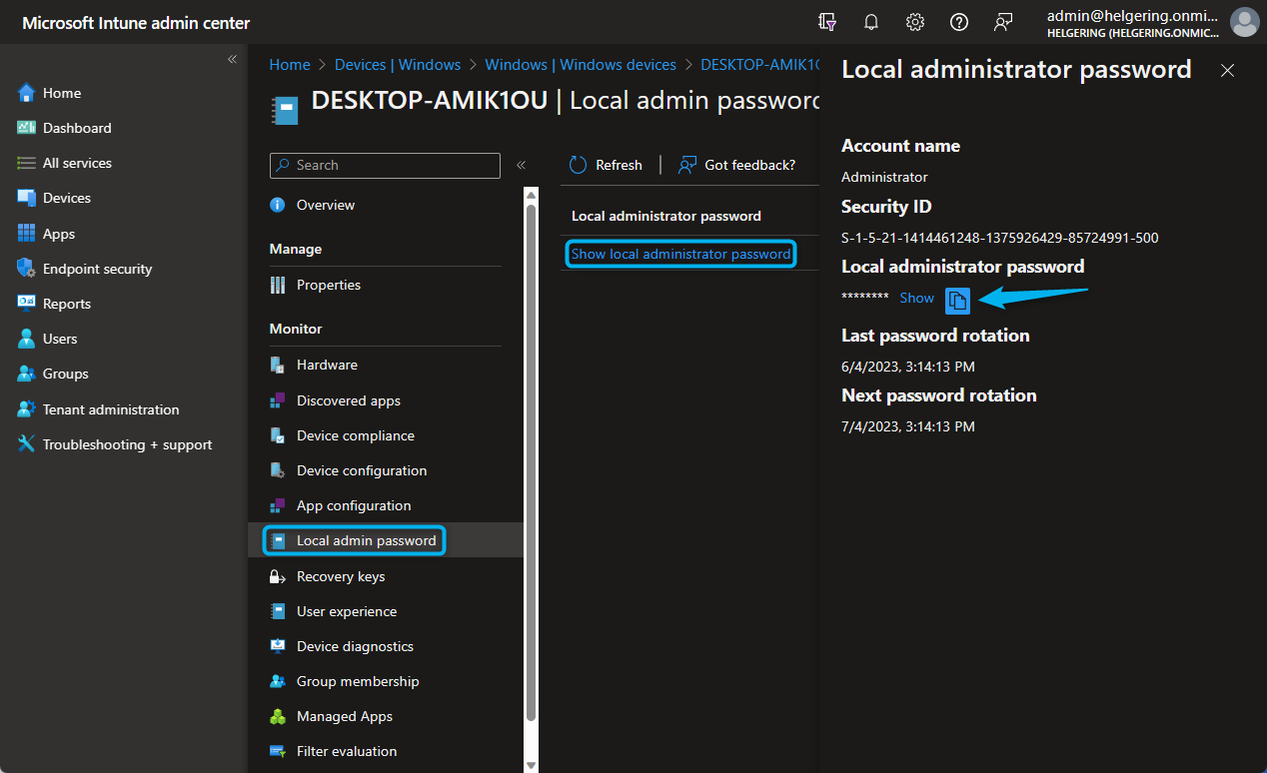Click the Devices icon in left navigation
The image size is (1267, 773).
click(27, 198)
